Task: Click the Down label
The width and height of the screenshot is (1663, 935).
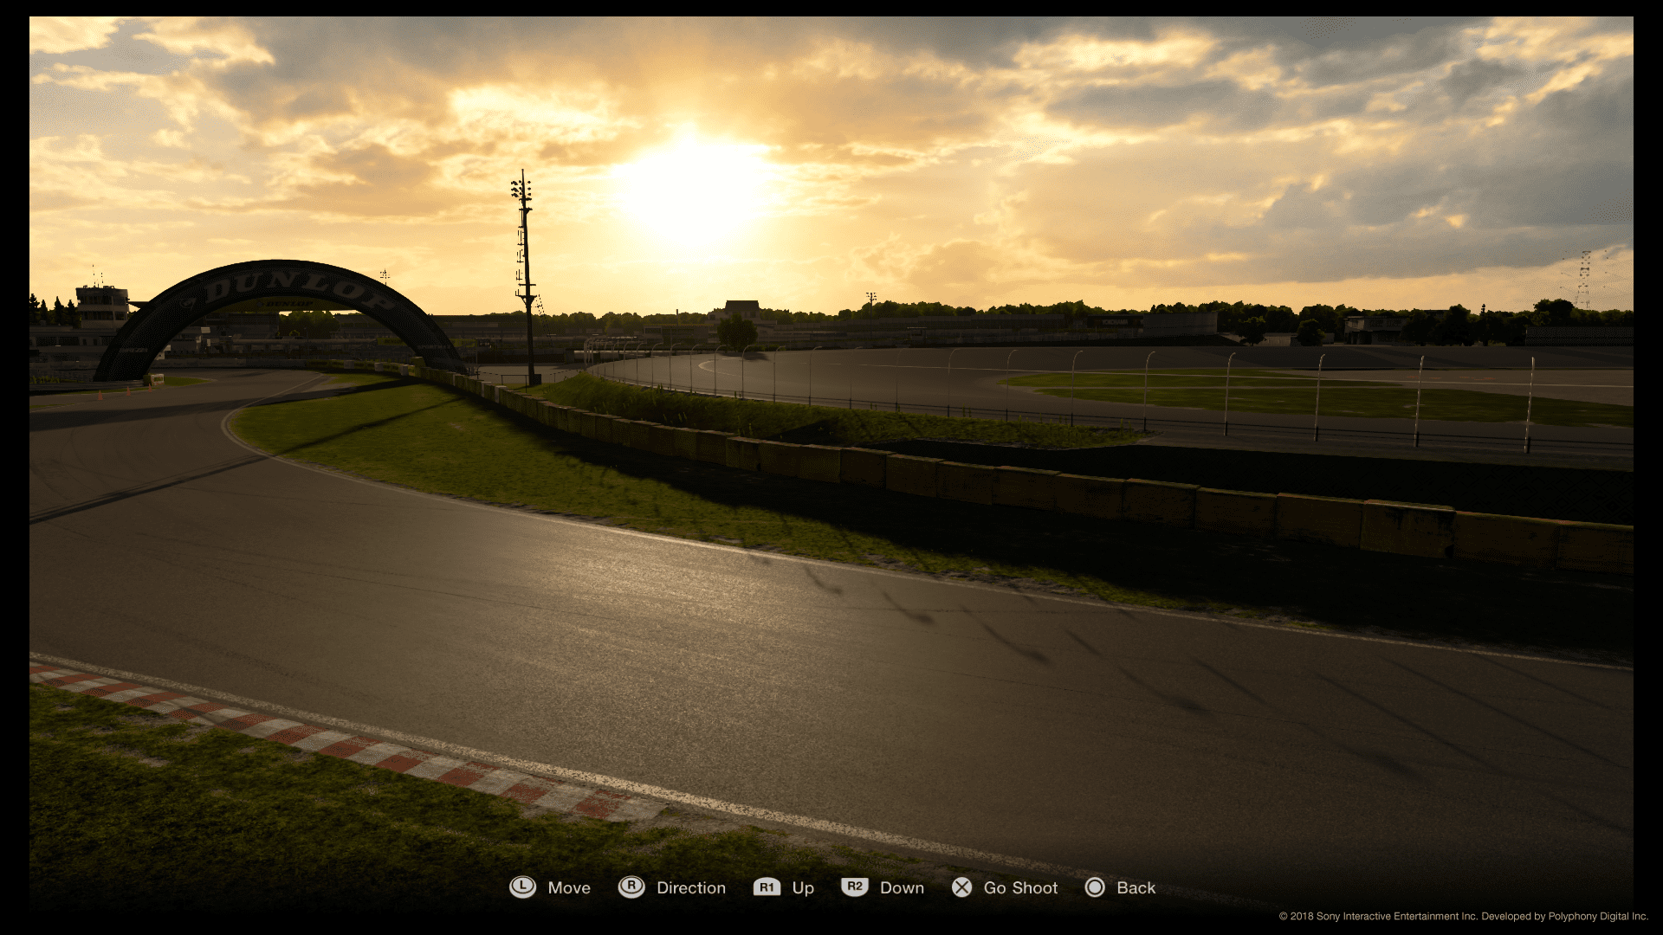Action: click(x=902, y=888)
